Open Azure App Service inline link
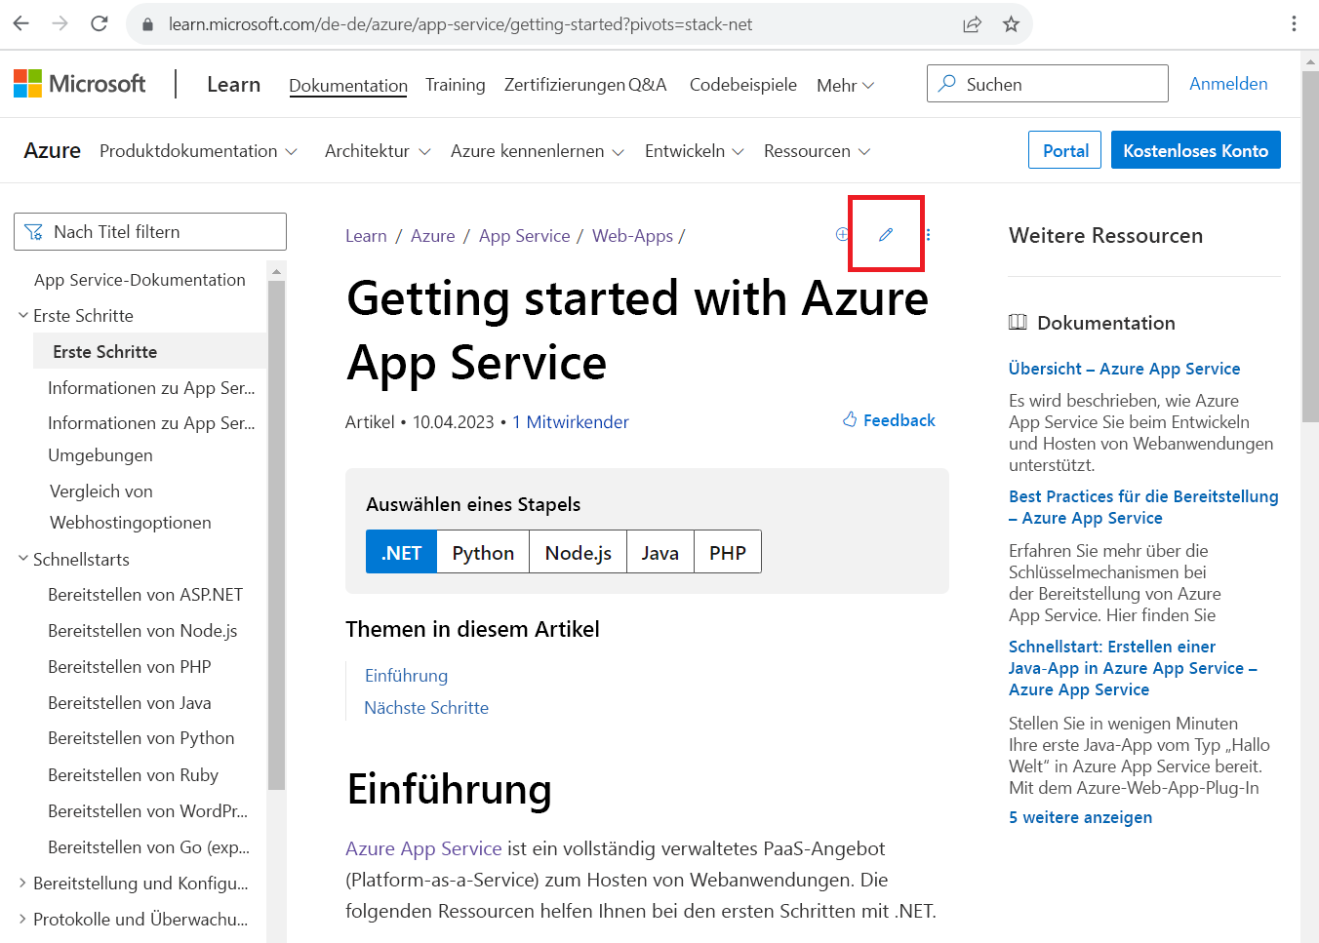Screen dimensions: 1319x943 tap(423, 848)
